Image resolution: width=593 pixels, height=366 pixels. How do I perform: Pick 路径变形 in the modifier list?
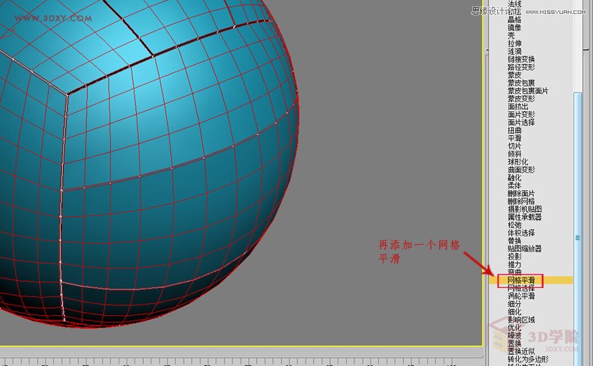tap(520, 67)
